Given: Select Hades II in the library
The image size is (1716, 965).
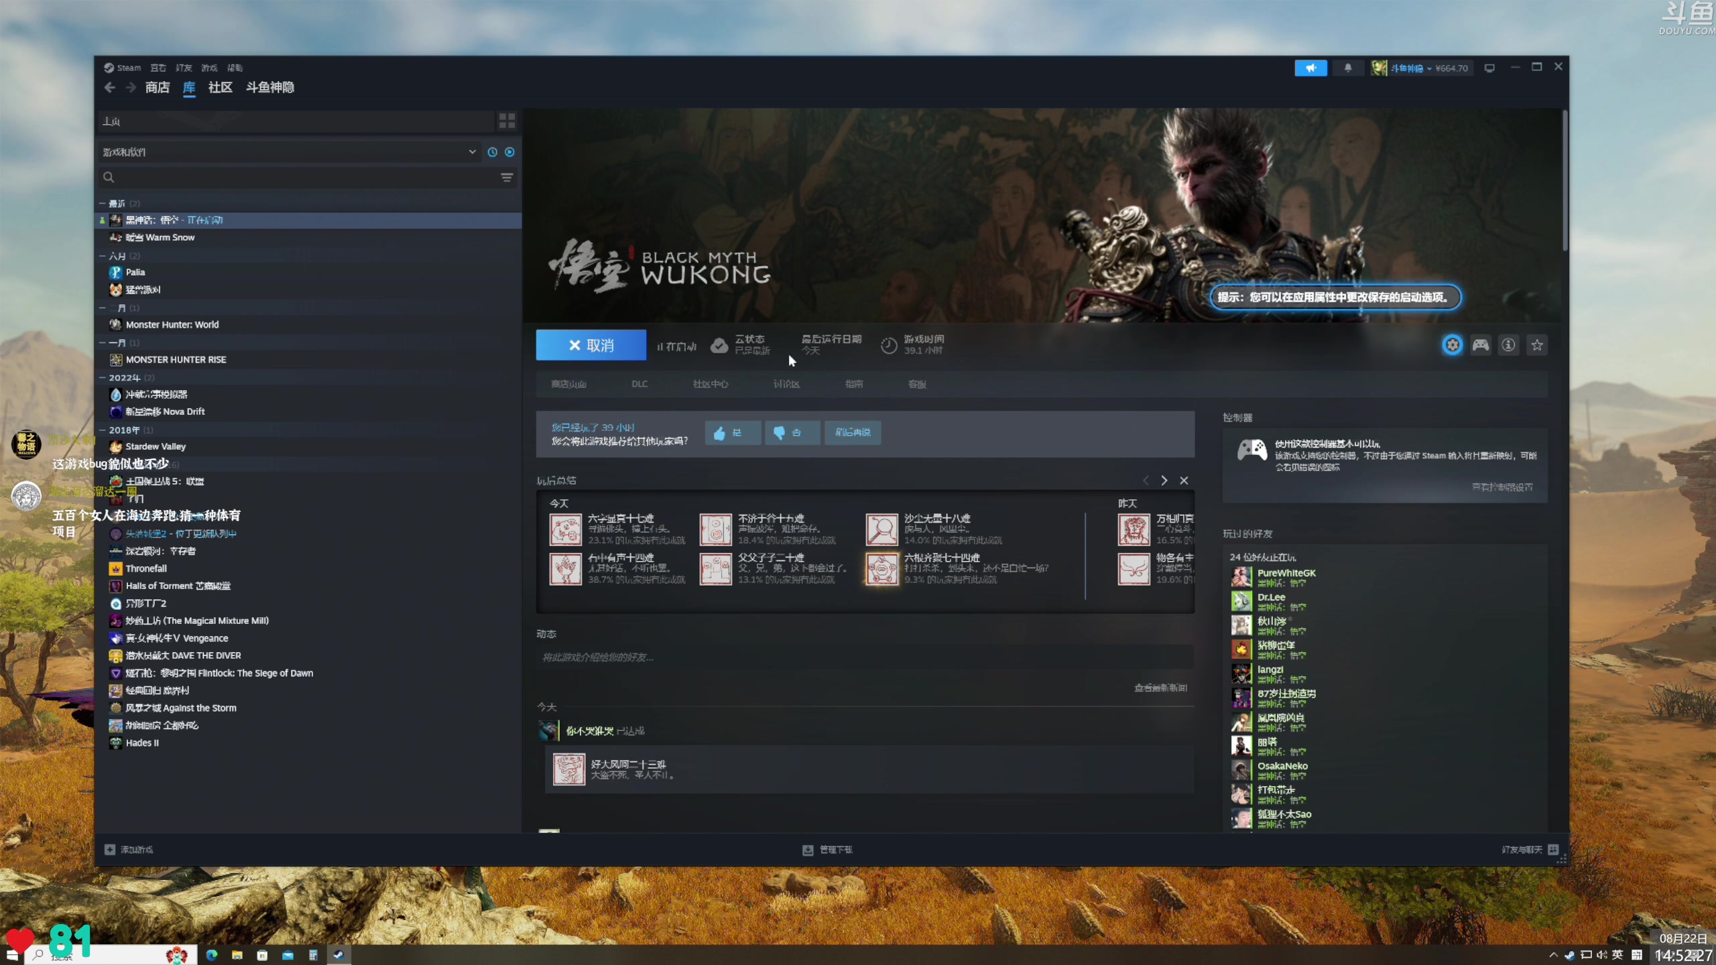Looking at the screenshot, I should coord(308,743).
